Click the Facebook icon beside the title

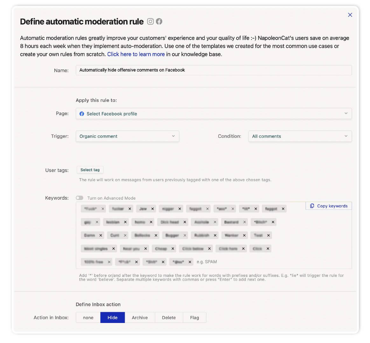tap(159, 21)
